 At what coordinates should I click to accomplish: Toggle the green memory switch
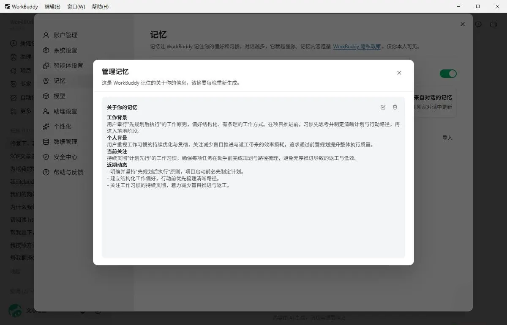point(448,74)
